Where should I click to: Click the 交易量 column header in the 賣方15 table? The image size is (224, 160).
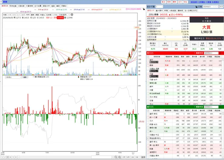[x=209, y=111]
